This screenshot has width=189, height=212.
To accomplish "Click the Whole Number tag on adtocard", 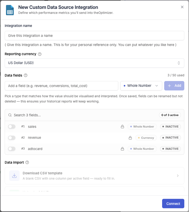I will [x=142, y=149].
